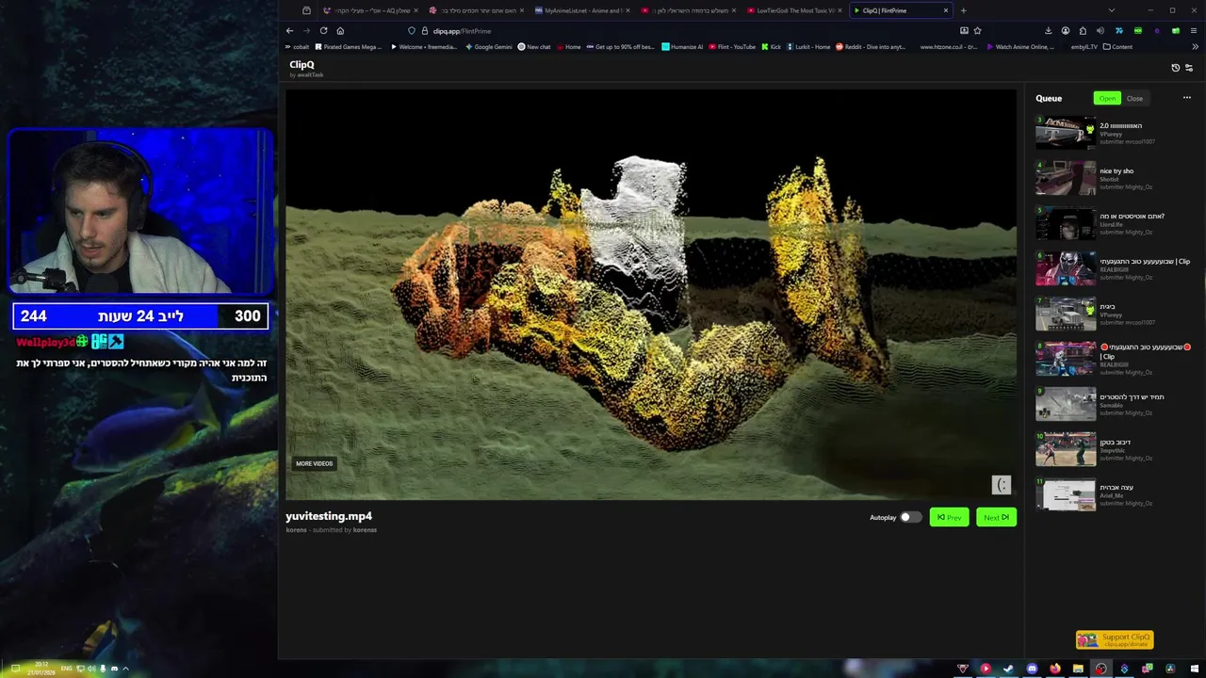Image resolution: width=1206 pixels, height=678 pixels.
Task: Switch to the MyAnimeList.net tab
Action: (584, 10)
